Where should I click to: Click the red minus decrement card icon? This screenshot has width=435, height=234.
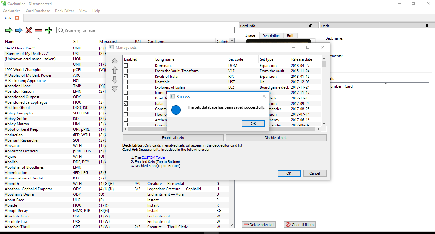click(39, 30)
